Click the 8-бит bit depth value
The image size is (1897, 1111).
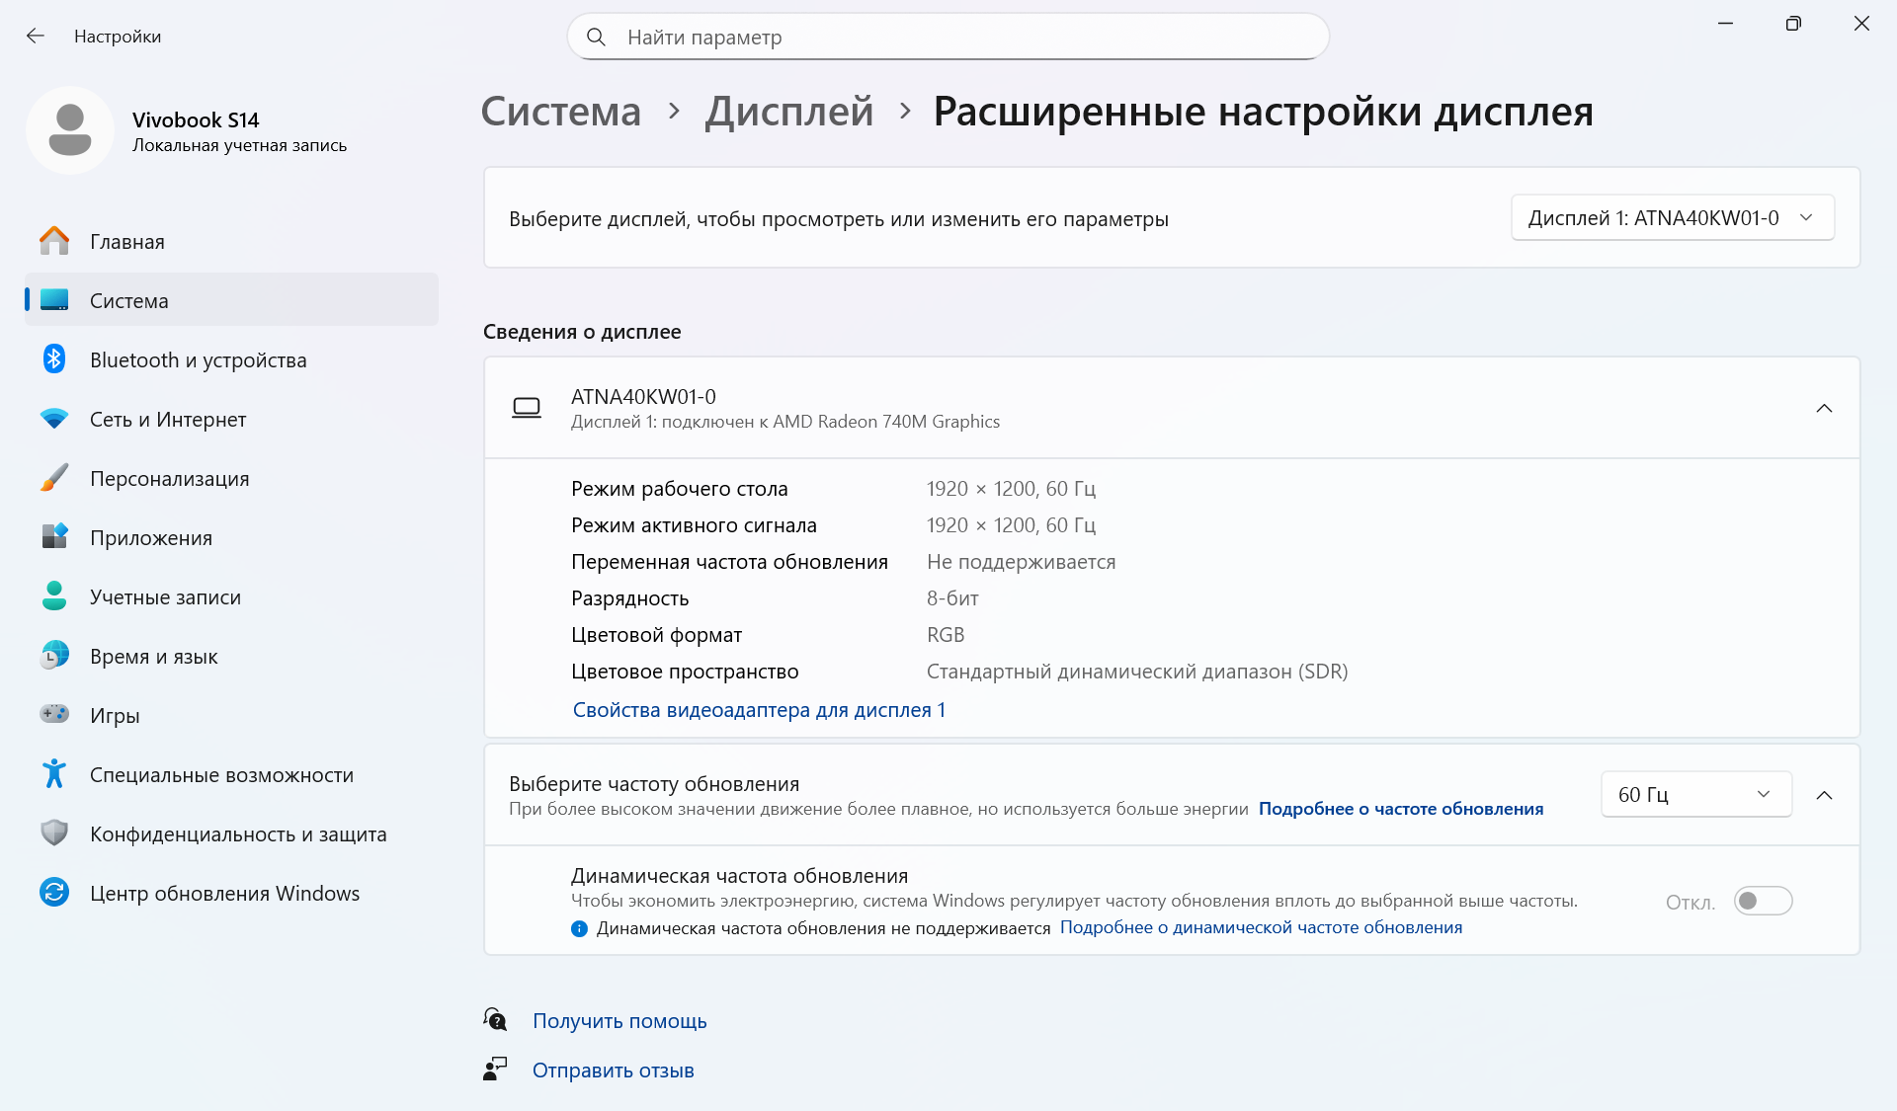tap(952, 598)
